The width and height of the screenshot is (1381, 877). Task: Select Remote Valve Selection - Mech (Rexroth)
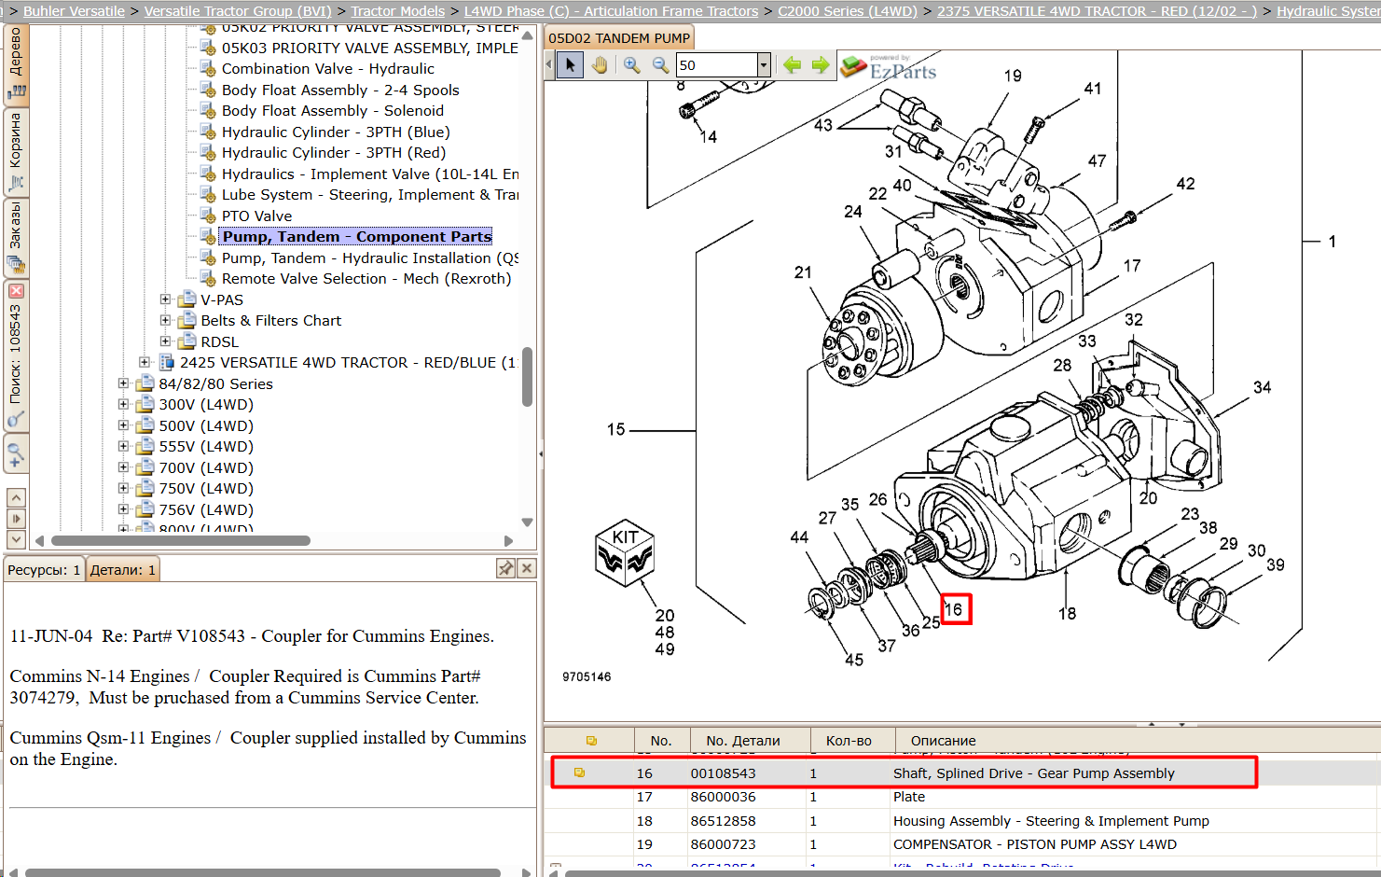pos(366,279)
